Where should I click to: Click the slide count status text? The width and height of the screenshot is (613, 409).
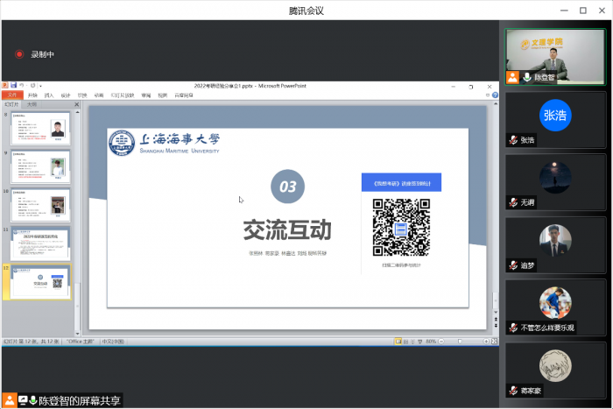point(31,342)
